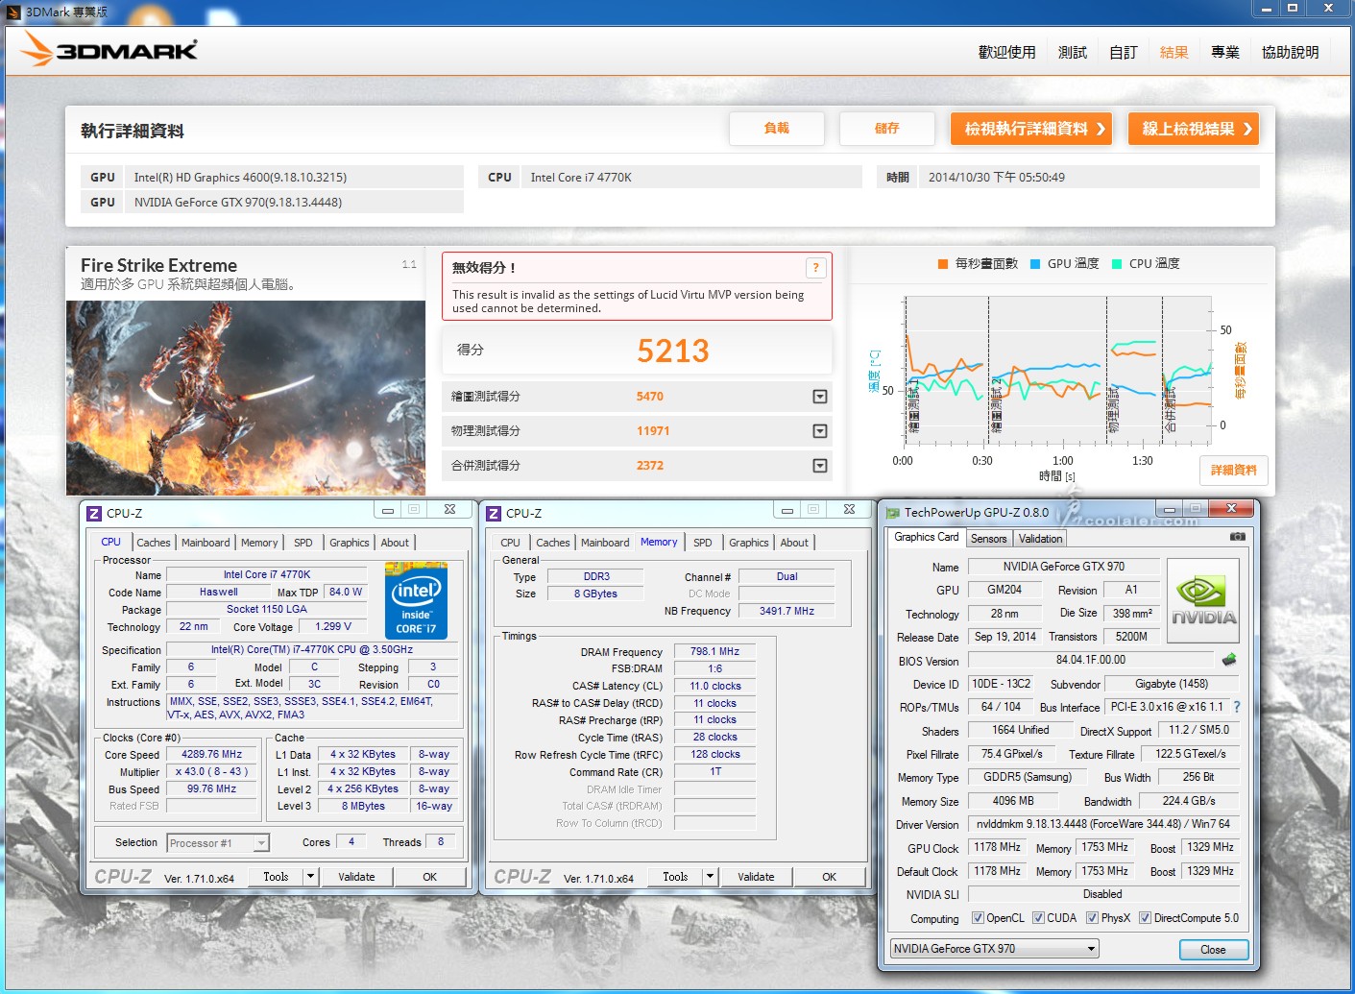Toggle the DirectCompute 5.0 checkbox
Viewport: 1355px width, 994px height.
coord(1145,918)
